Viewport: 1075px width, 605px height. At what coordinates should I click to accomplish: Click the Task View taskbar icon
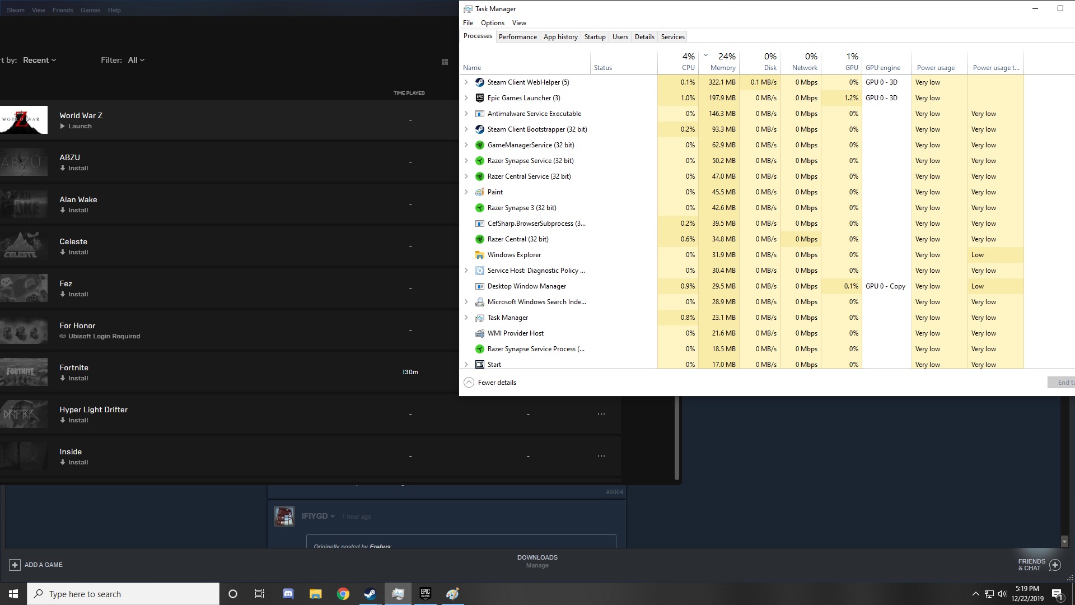(x=260, y=594)
